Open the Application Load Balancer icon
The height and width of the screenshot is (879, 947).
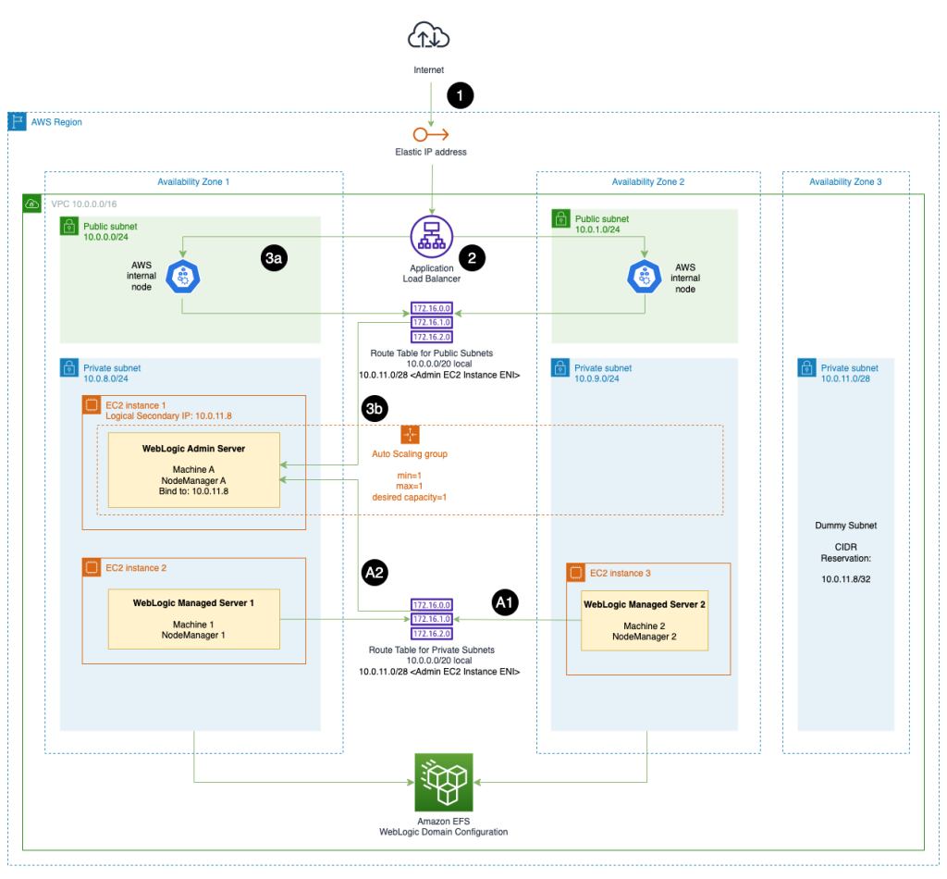point(431,236)
